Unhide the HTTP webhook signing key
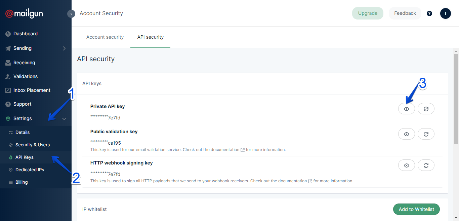 pos(407,165)
